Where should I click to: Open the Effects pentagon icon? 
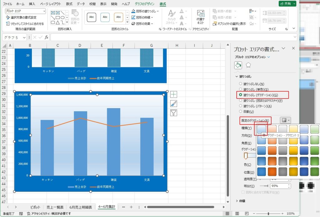pos(248,65)
